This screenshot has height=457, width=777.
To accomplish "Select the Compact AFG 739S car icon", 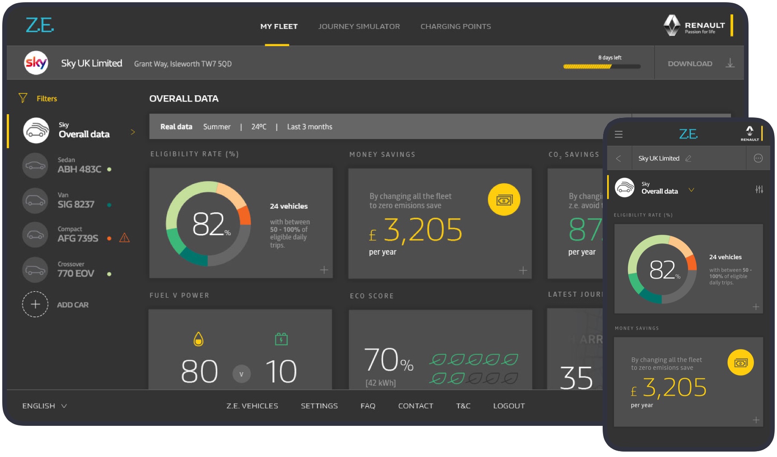I will coord(35,234).
